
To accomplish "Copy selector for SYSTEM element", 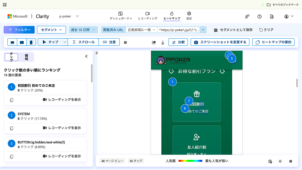I will [x=11, y=128].
